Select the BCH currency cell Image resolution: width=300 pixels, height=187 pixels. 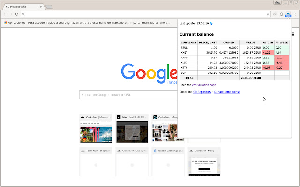click(188, 73)
